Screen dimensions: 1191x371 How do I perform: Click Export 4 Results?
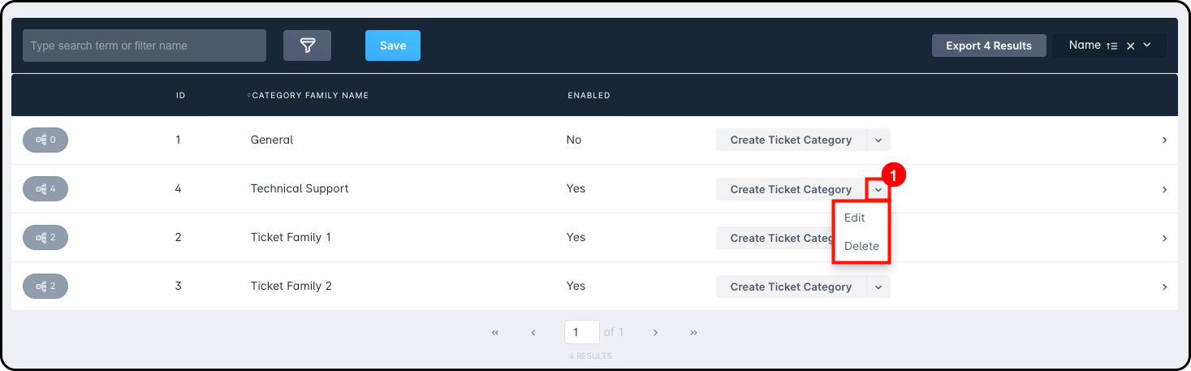point(989,45)
